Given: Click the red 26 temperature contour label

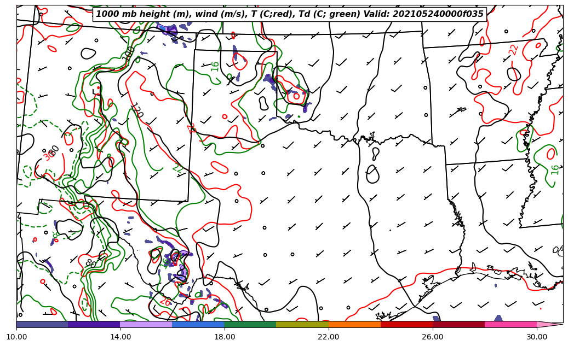Looking at the screenshot, I should tap(165, 301).
